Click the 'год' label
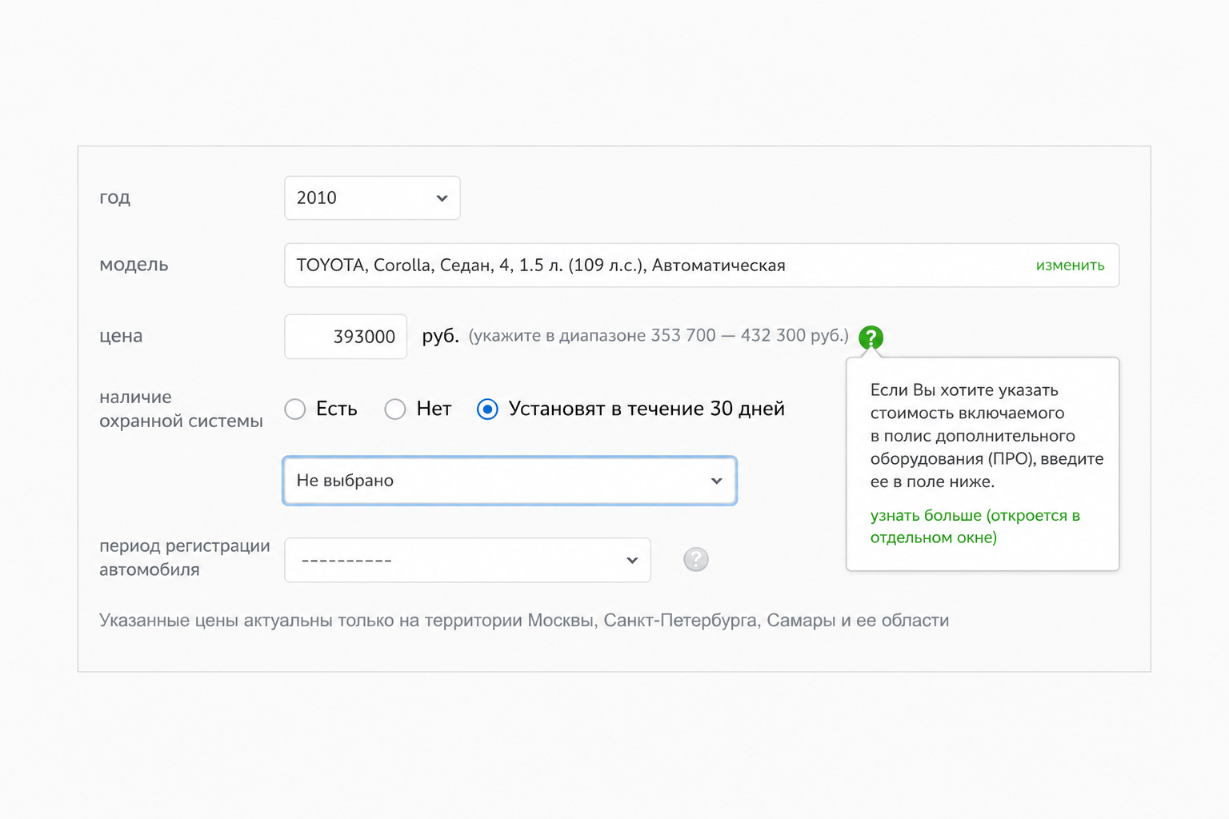The width and height of the screenshot is (1229, 819). [114, 198]
